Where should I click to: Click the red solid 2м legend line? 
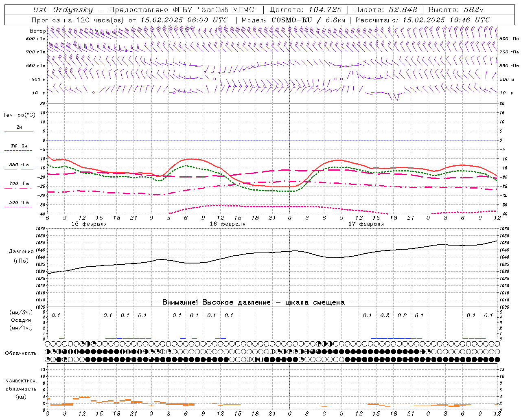tap(19, 132)
